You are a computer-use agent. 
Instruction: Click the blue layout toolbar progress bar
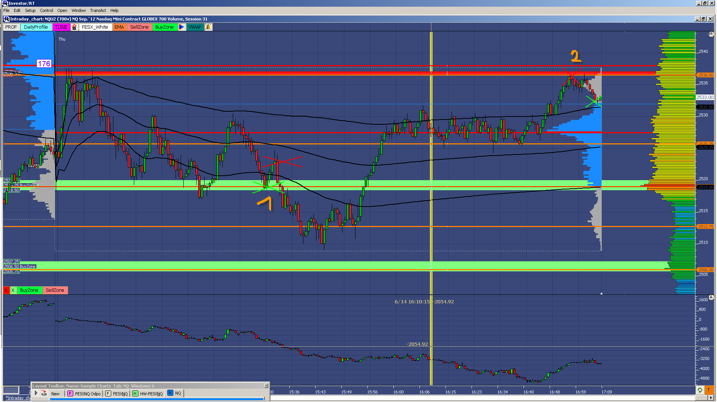(x=156, y=399)
